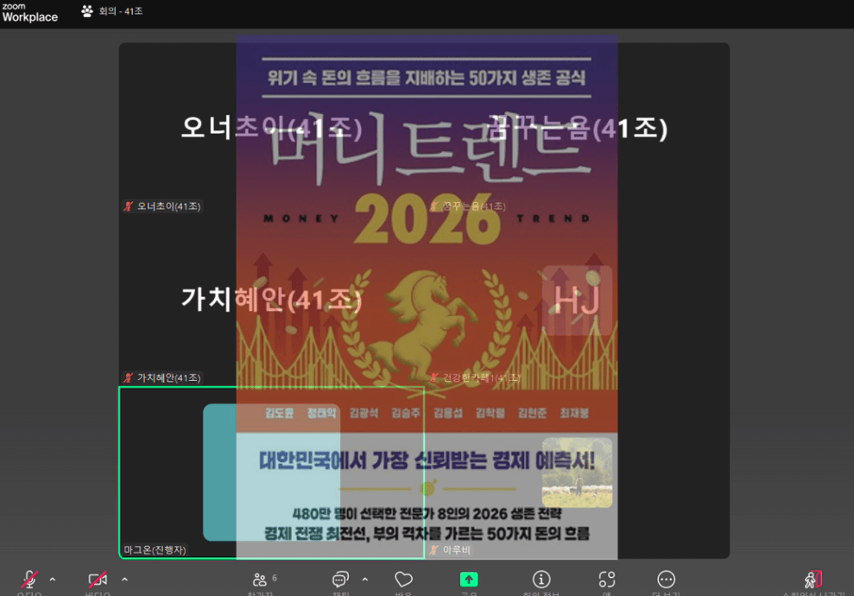
Task: Select the 꿈꾸는몸(41조) participant tile
Action: click(578, 128)
